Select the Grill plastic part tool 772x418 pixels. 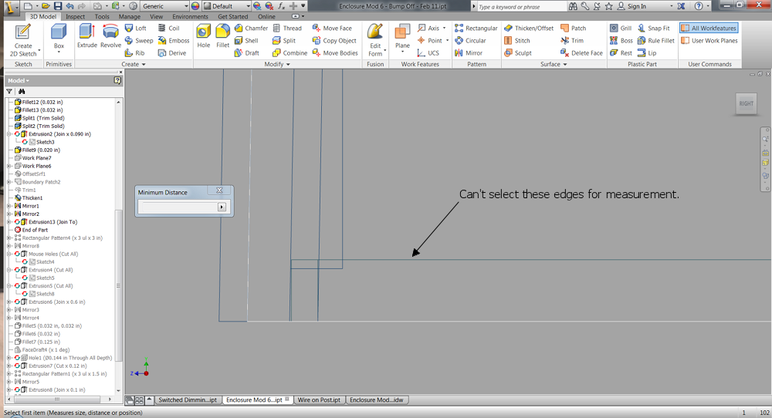pos(621,28)
